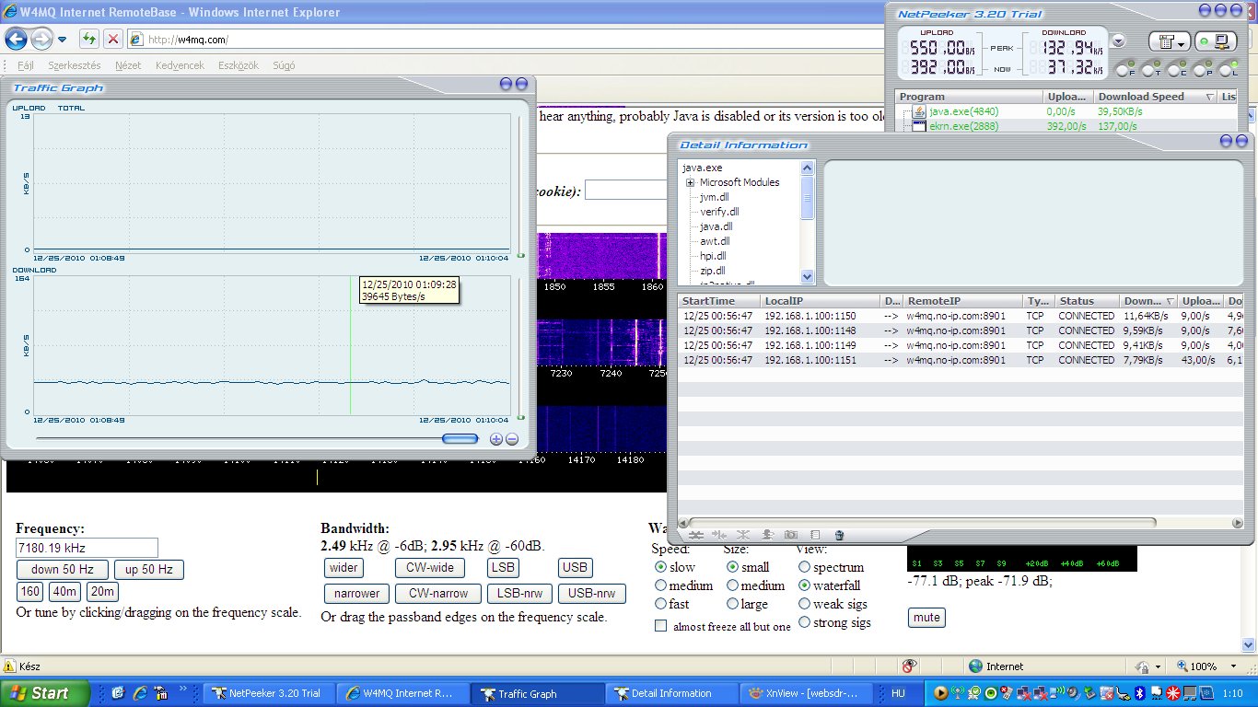Viewport: 1258px width, 707px height.
Task: Open the Eszközök menu
Action: coord(238,65)
